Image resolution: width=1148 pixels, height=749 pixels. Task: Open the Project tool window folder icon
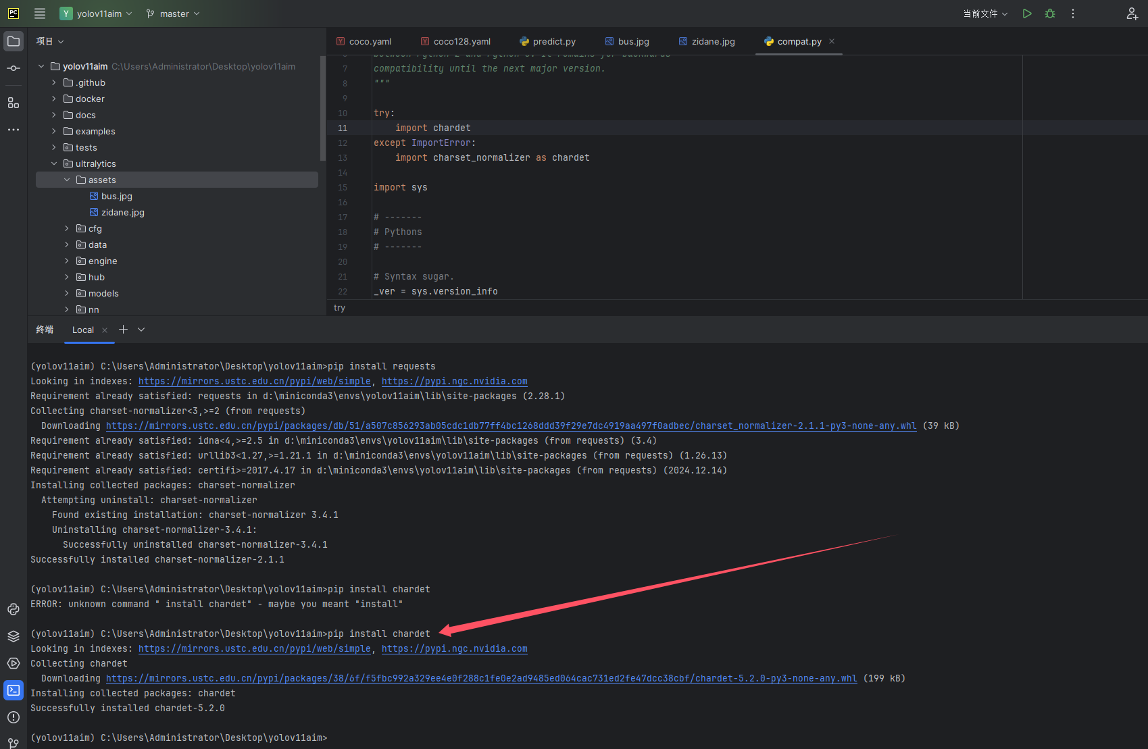(x=14, y=41)
